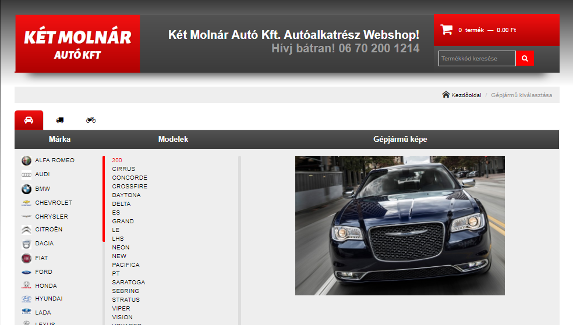The image size is (573, 325).
Task: Select the GRAND model
Action: (123, 222)
